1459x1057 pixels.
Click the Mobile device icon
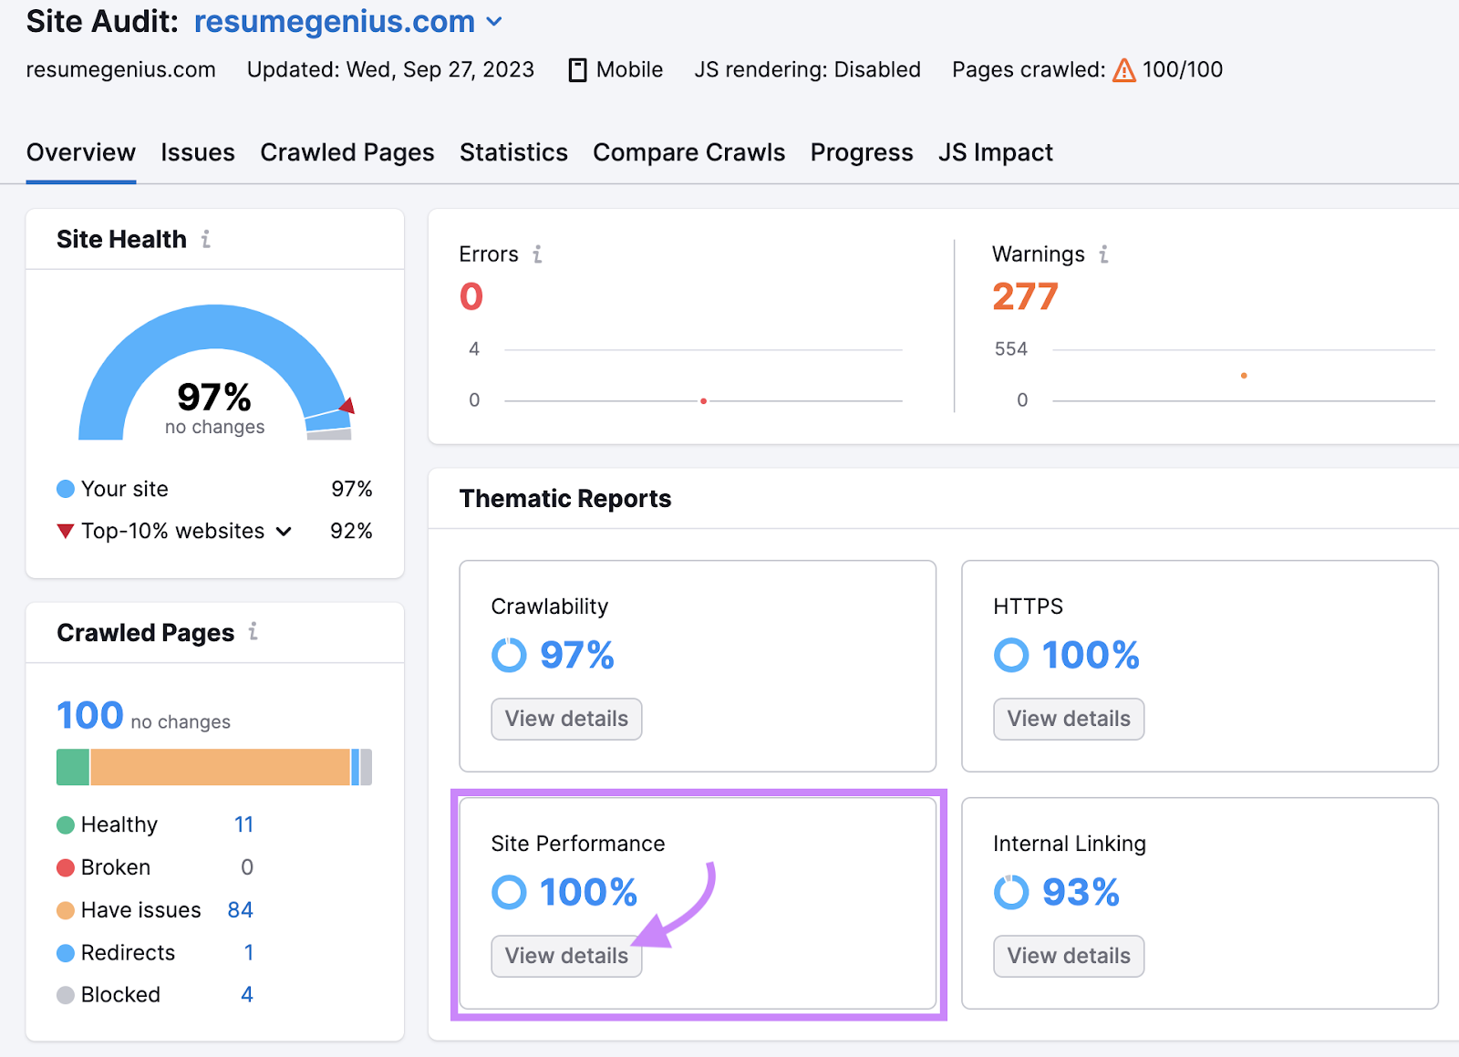[x=577, y=70]
